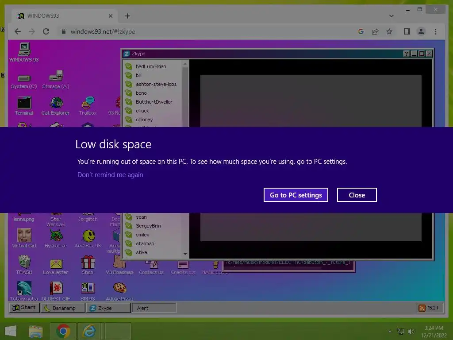
Task: Reload the windows93.net page
Action: (46, 31)
